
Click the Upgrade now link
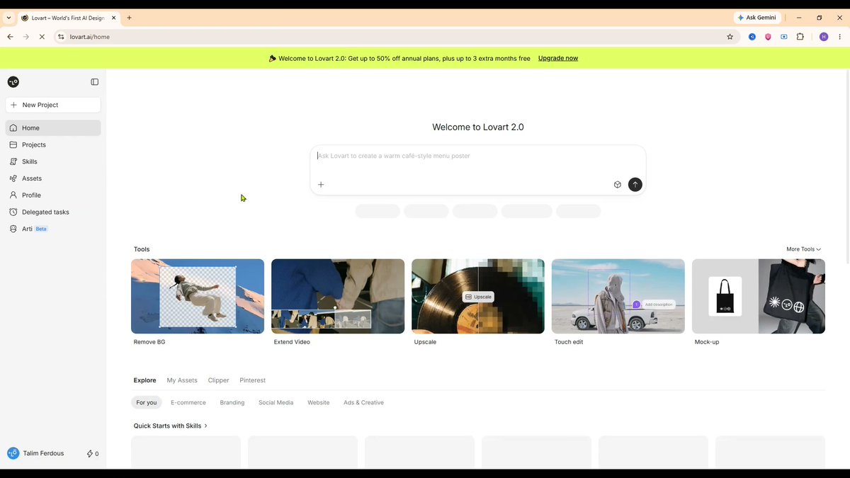pos(558,58)
